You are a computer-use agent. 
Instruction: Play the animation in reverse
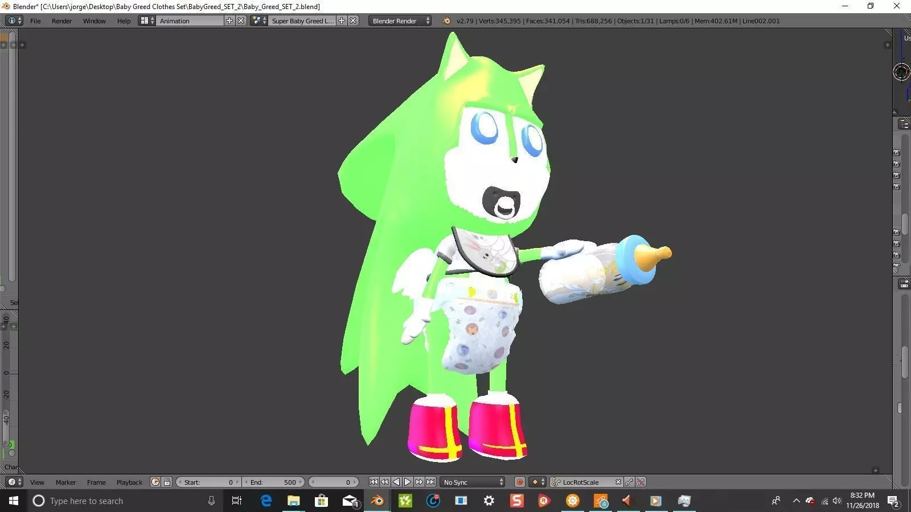point(396,482)
